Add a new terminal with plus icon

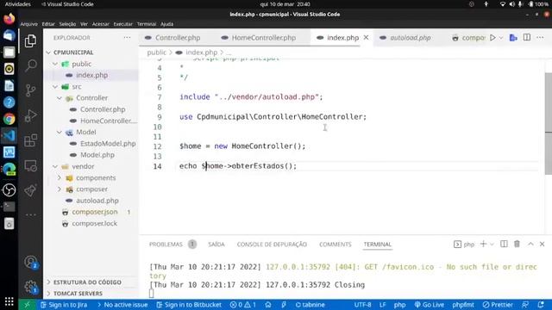tap(483, 244)
